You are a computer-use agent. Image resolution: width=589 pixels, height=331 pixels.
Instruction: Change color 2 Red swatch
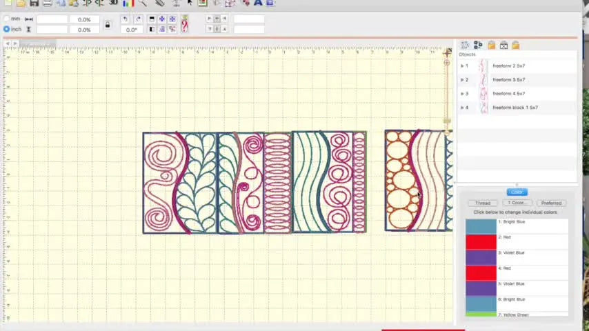pyautogui.click(x=481, y=242)
